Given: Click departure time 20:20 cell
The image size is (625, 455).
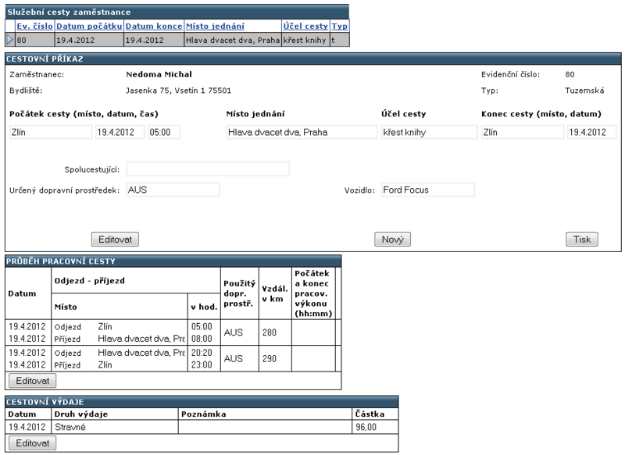Looking at the screenshot, I should [x=202, y=353].
